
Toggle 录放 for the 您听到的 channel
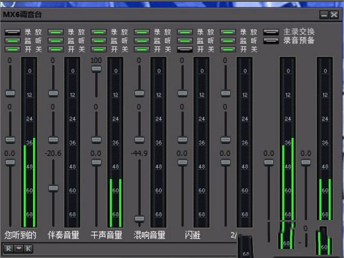point(13,32)
